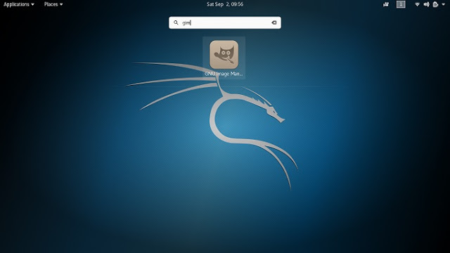Select the workspace indicator showing 1
The image size is (450, 253).
tap(401, 4)
